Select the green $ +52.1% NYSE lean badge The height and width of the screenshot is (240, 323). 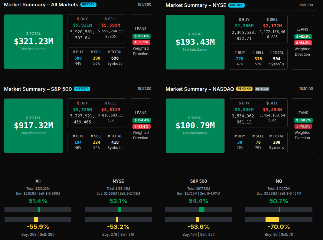click(x=302, y=37)
